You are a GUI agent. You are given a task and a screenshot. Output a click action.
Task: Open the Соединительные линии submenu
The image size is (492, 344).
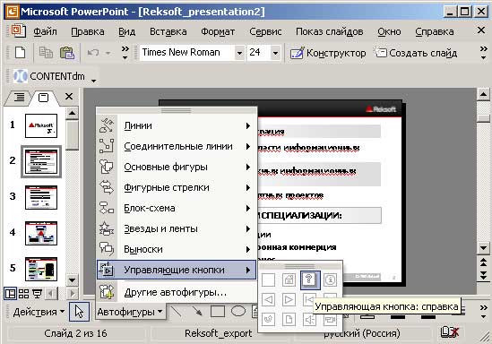coord(177,146)
